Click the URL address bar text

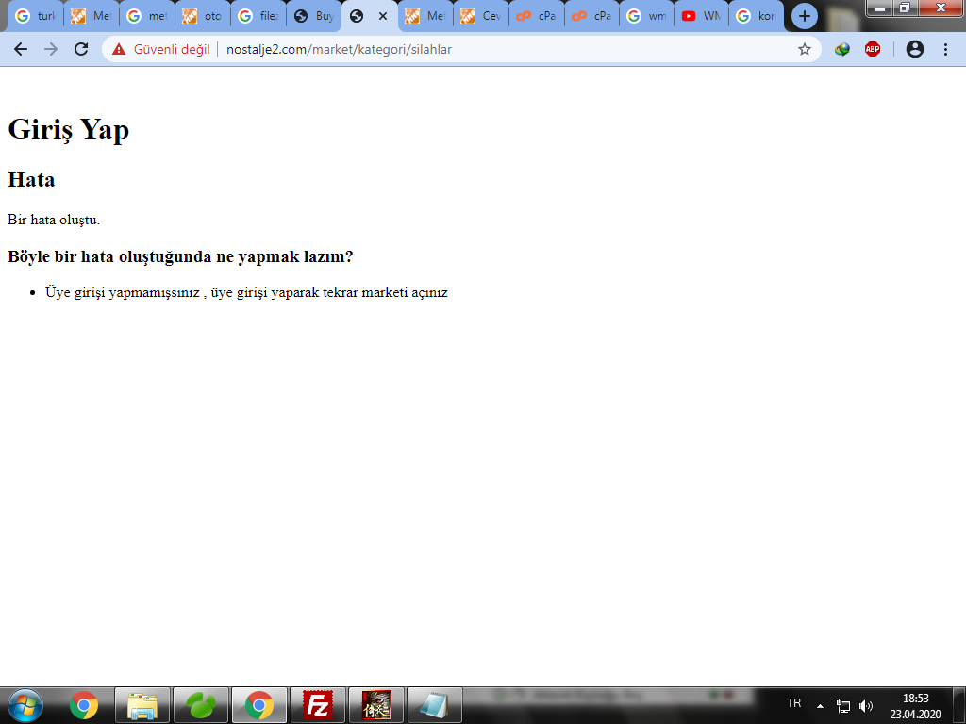point(339,49)
